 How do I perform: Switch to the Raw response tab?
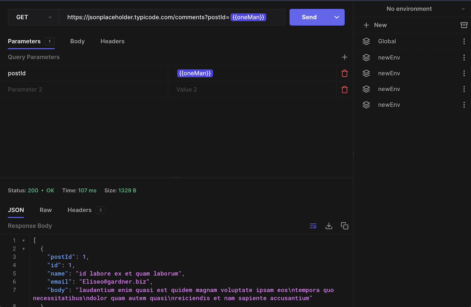click(46, 210)
